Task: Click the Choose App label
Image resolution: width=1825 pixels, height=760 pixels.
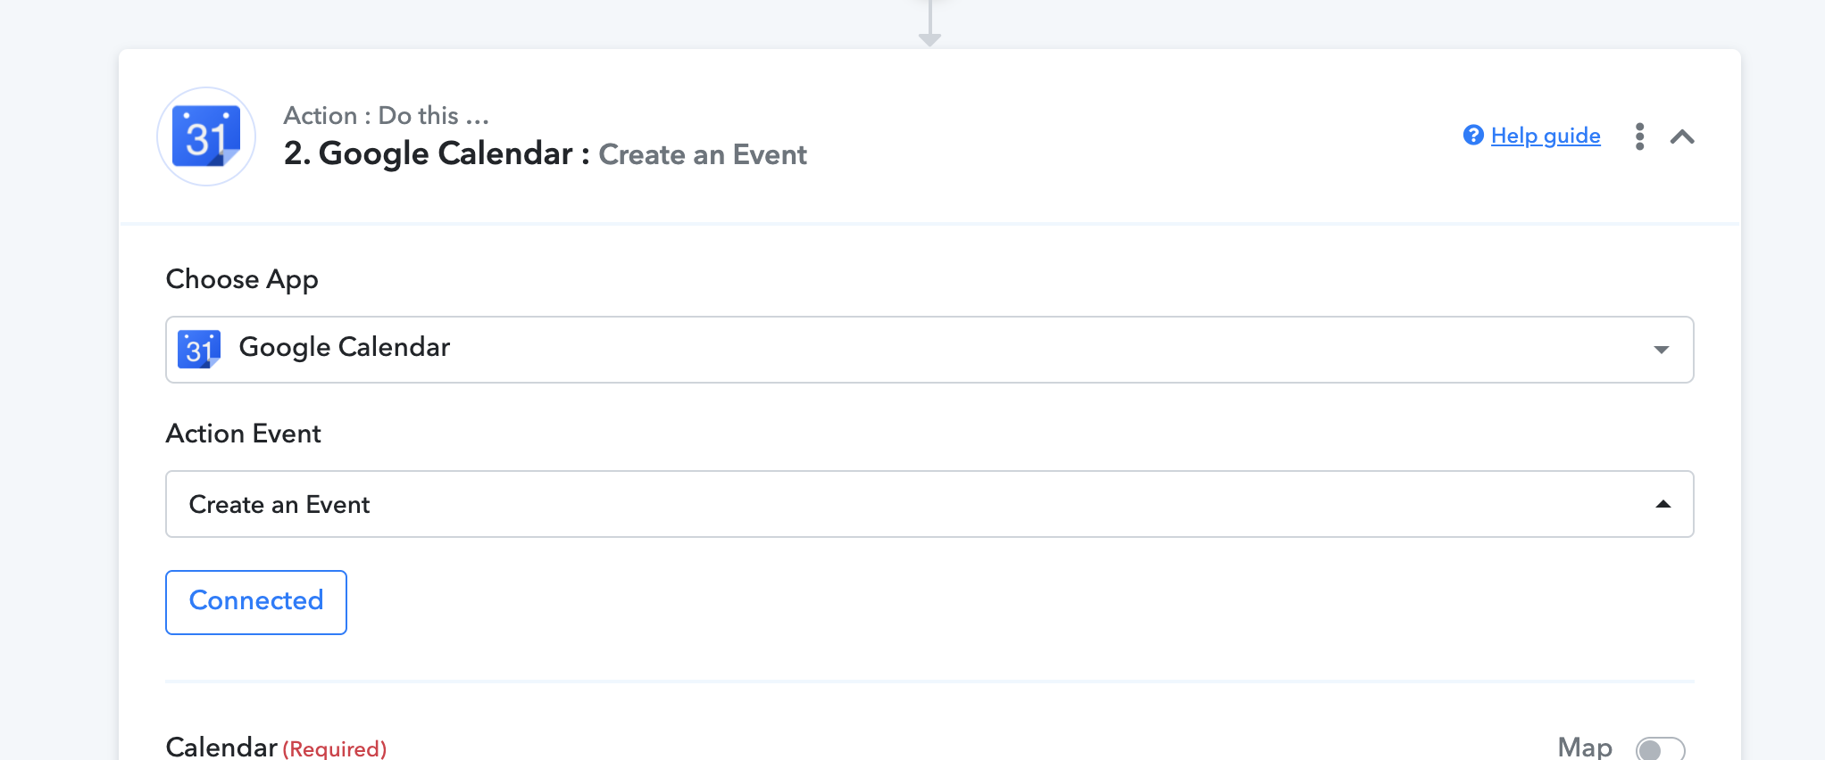Action: [242, 279]
